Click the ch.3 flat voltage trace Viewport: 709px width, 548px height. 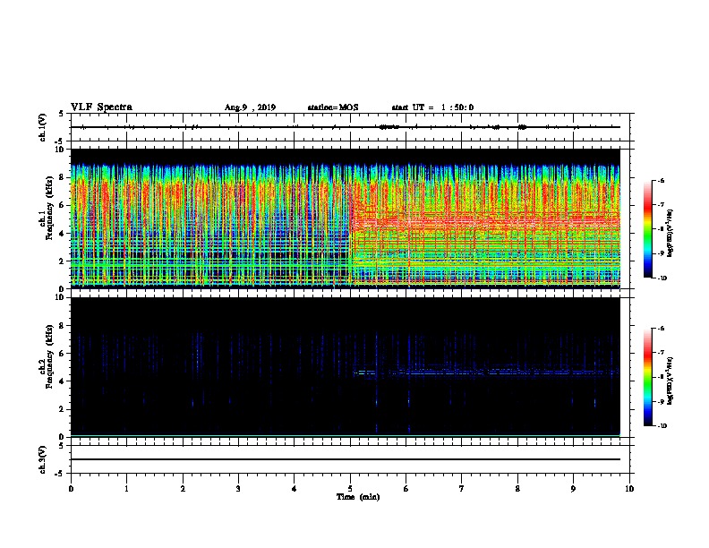click(x=345, y=459)
